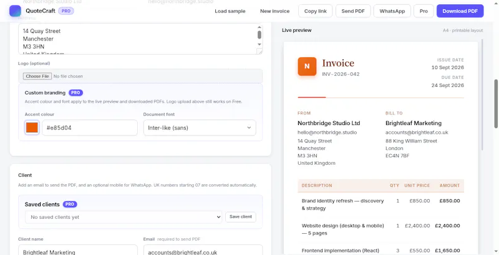Click Northbridge Studio Ltd in preview
The height and width of the screenshot is (255, 499).
click(x=329, y=123)
